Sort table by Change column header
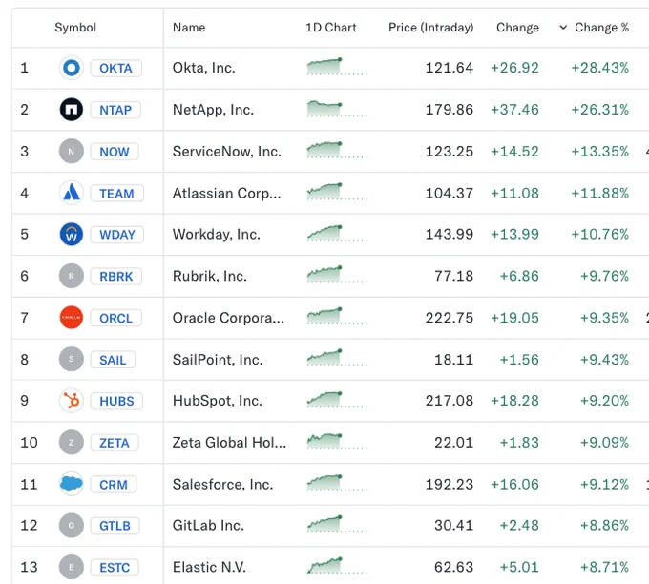The image size is (649, 584). coord(517,28)
